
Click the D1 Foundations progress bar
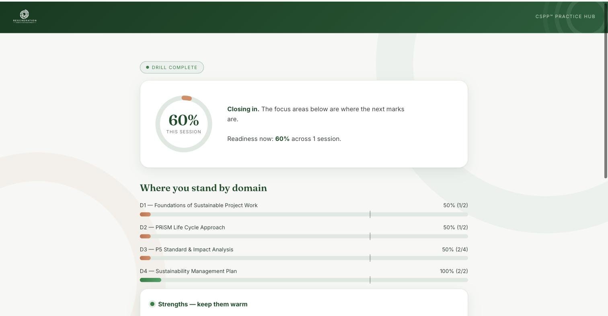[x=304, y=214]
